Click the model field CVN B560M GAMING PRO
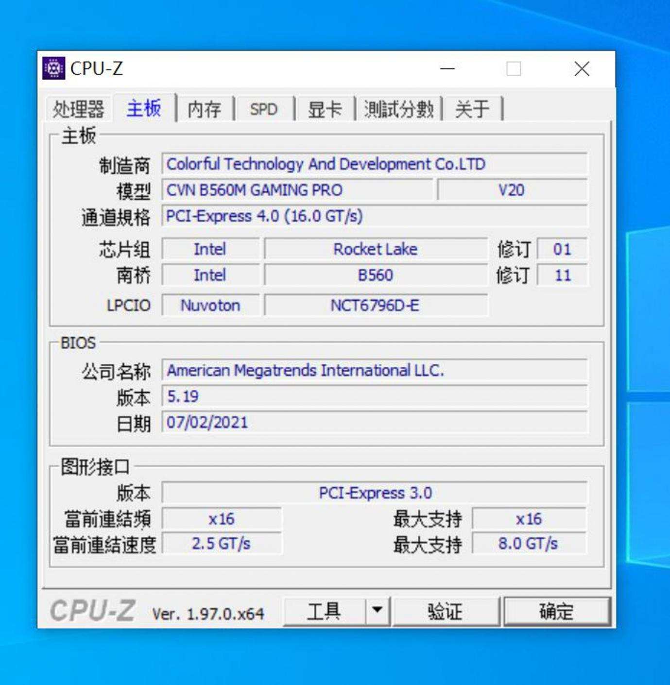670x685 pixels. pyautogui.click(x=297, y=190)
